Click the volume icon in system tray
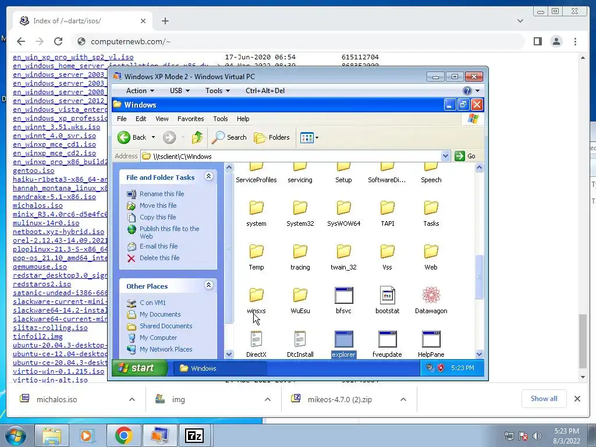 537,436
